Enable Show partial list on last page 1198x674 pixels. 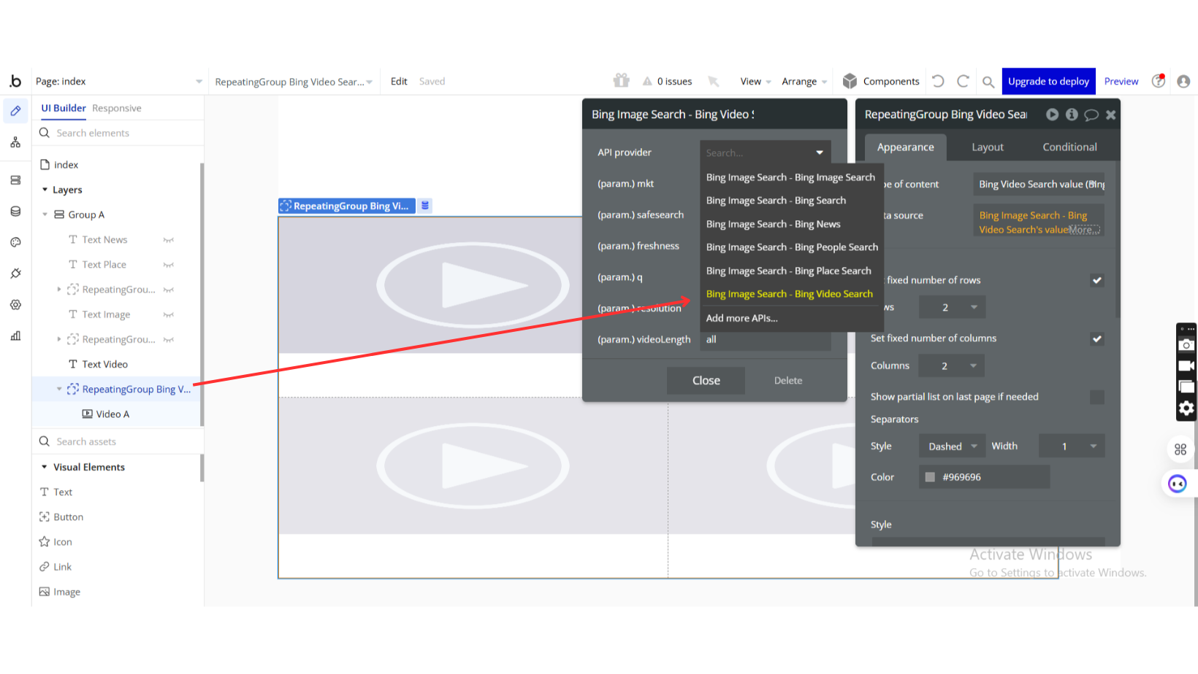[1096, 397]
